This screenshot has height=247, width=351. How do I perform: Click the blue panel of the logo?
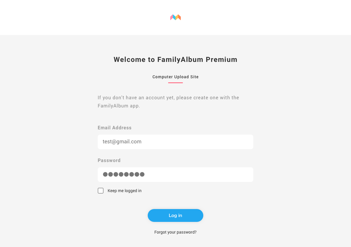click(x=174, y=18)
